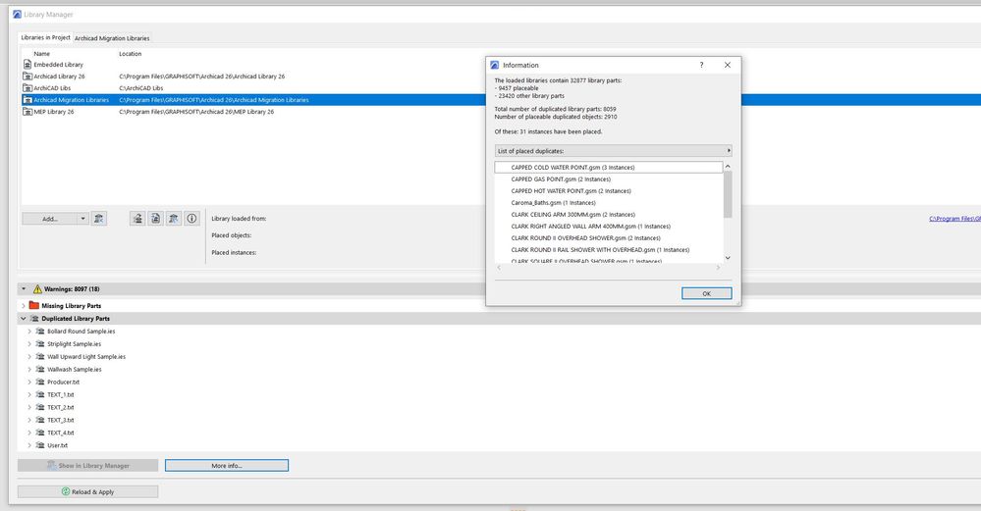This screenshot has width=981, height=511.
Task: Open the C:\Program Files library path link
Action: pyautogui.click(x=954, y=219)
